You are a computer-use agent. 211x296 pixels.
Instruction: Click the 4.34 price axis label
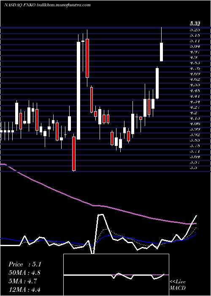point(195,102)
